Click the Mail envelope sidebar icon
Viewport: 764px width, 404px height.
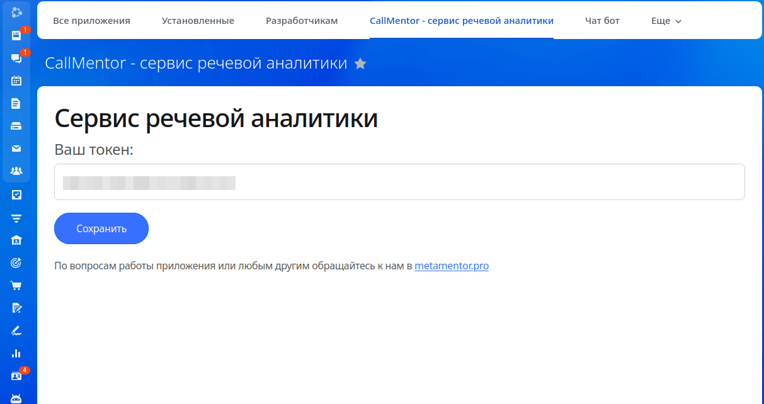click(16, 149)
